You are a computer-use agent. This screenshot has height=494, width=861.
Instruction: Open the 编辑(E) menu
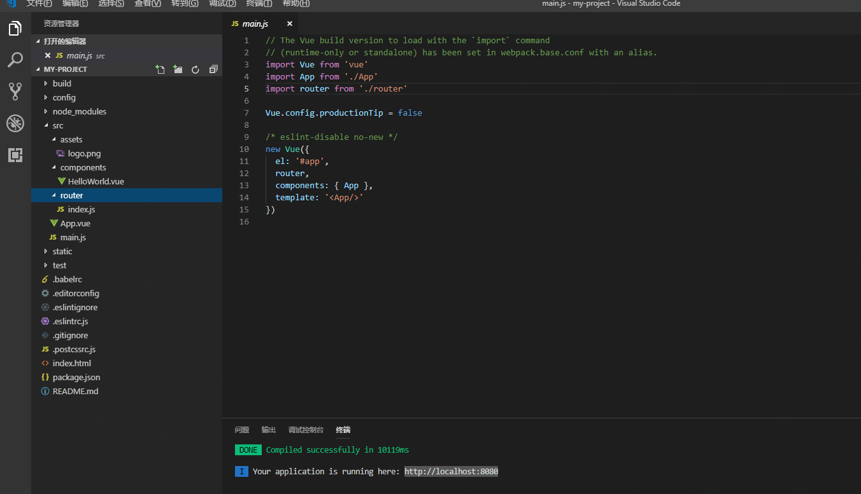click(x=75, y=4)
